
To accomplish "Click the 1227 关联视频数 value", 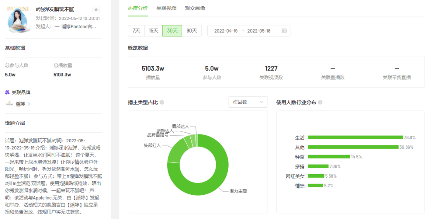I will [271, 68].
